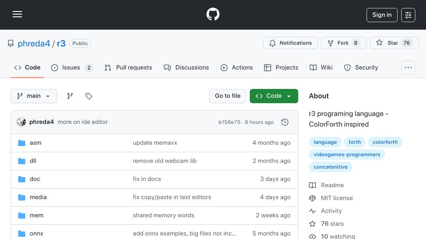Open the phreda4 owner profile link
This screenshot has height=239, width=426.
tap(34, 43)
